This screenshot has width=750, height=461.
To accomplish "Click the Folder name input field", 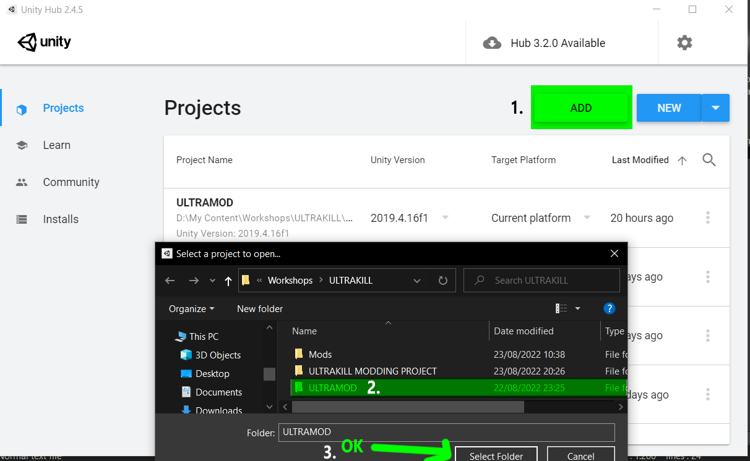I will [x=447, y=432].
